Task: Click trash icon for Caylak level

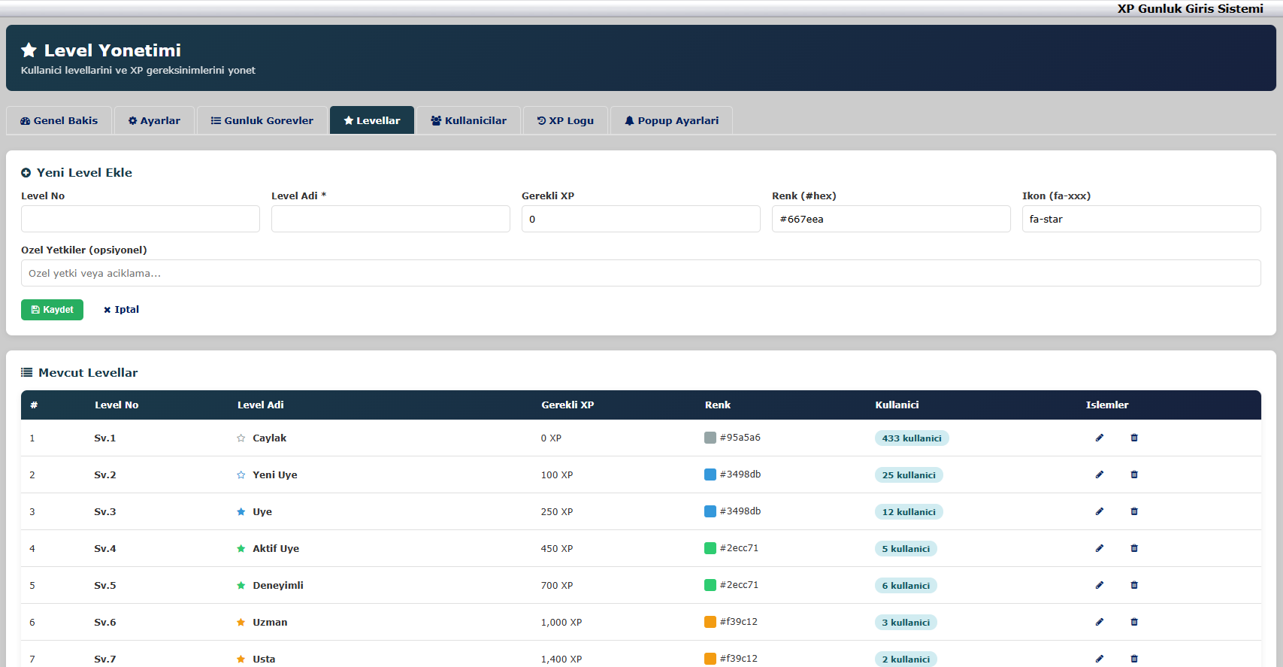Action: (x=1134, y=438)
